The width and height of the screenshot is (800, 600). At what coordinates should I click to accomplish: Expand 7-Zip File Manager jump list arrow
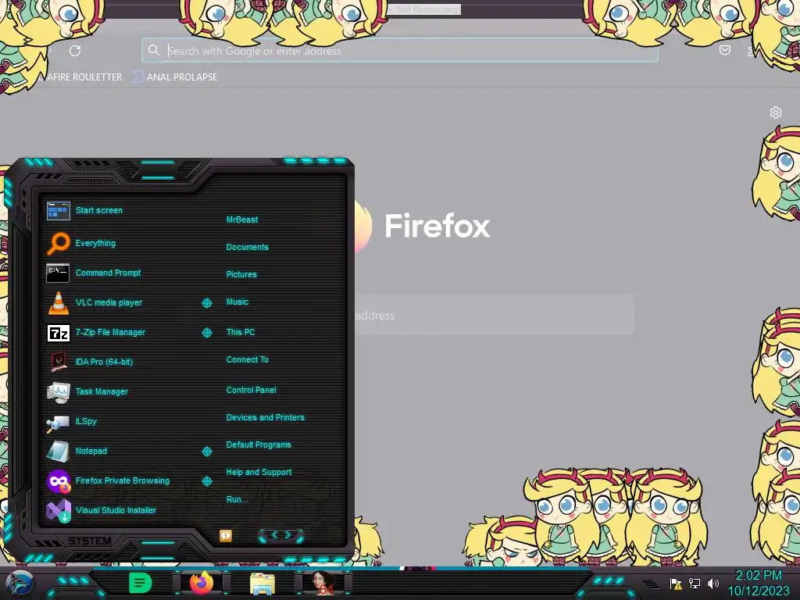coord(206,333)
